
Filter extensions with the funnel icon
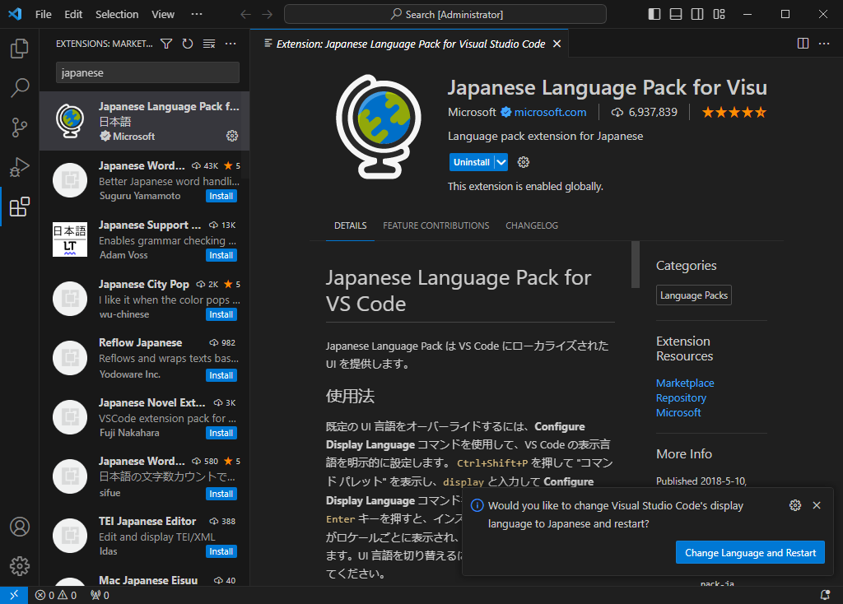(166, 44)
